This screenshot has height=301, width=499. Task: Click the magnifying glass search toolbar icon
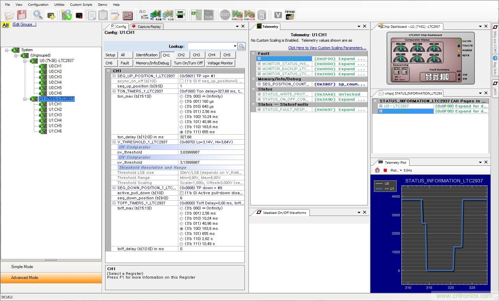click(x=38, y=15)
